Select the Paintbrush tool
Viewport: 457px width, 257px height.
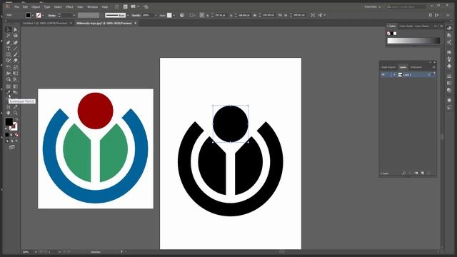tap(16, 54)
